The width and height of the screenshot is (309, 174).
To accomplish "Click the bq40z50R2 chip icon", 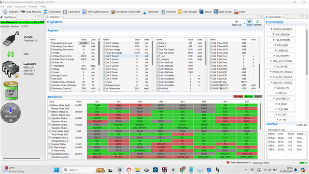I will click(x=11, y=69).
